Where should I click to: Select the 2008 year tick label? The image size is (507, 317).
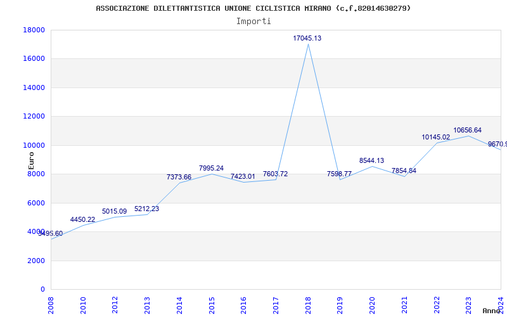[x=51, y=306]
